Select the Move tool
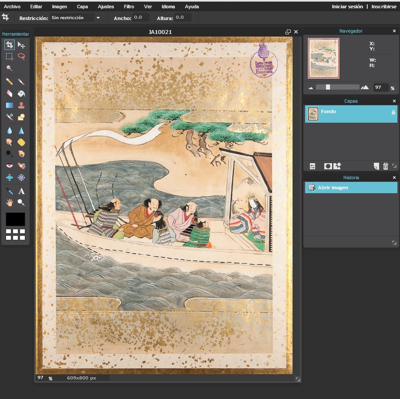The height and width of the screenshot is (399, 400). [21, 45]
